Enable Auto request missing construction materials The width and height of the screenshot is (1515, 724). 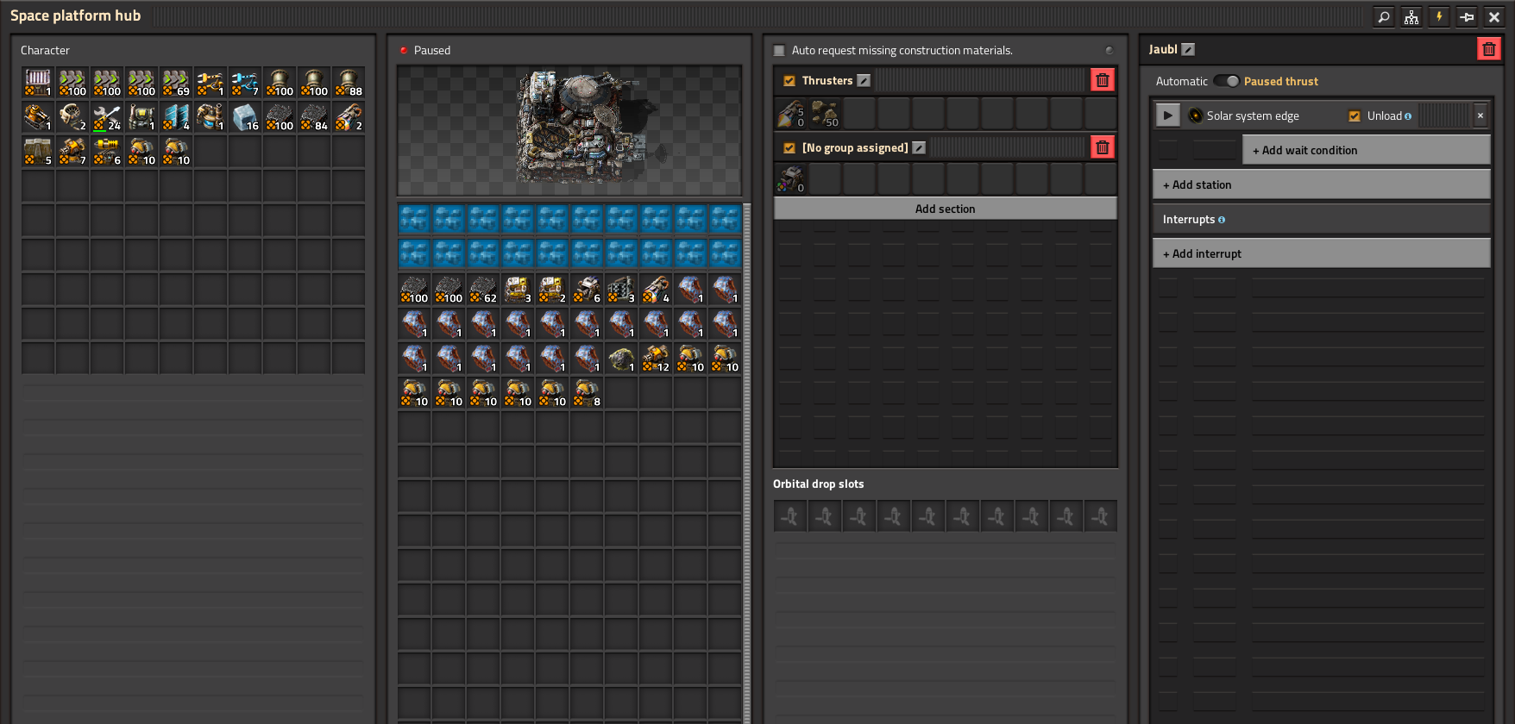pos(780,51)
